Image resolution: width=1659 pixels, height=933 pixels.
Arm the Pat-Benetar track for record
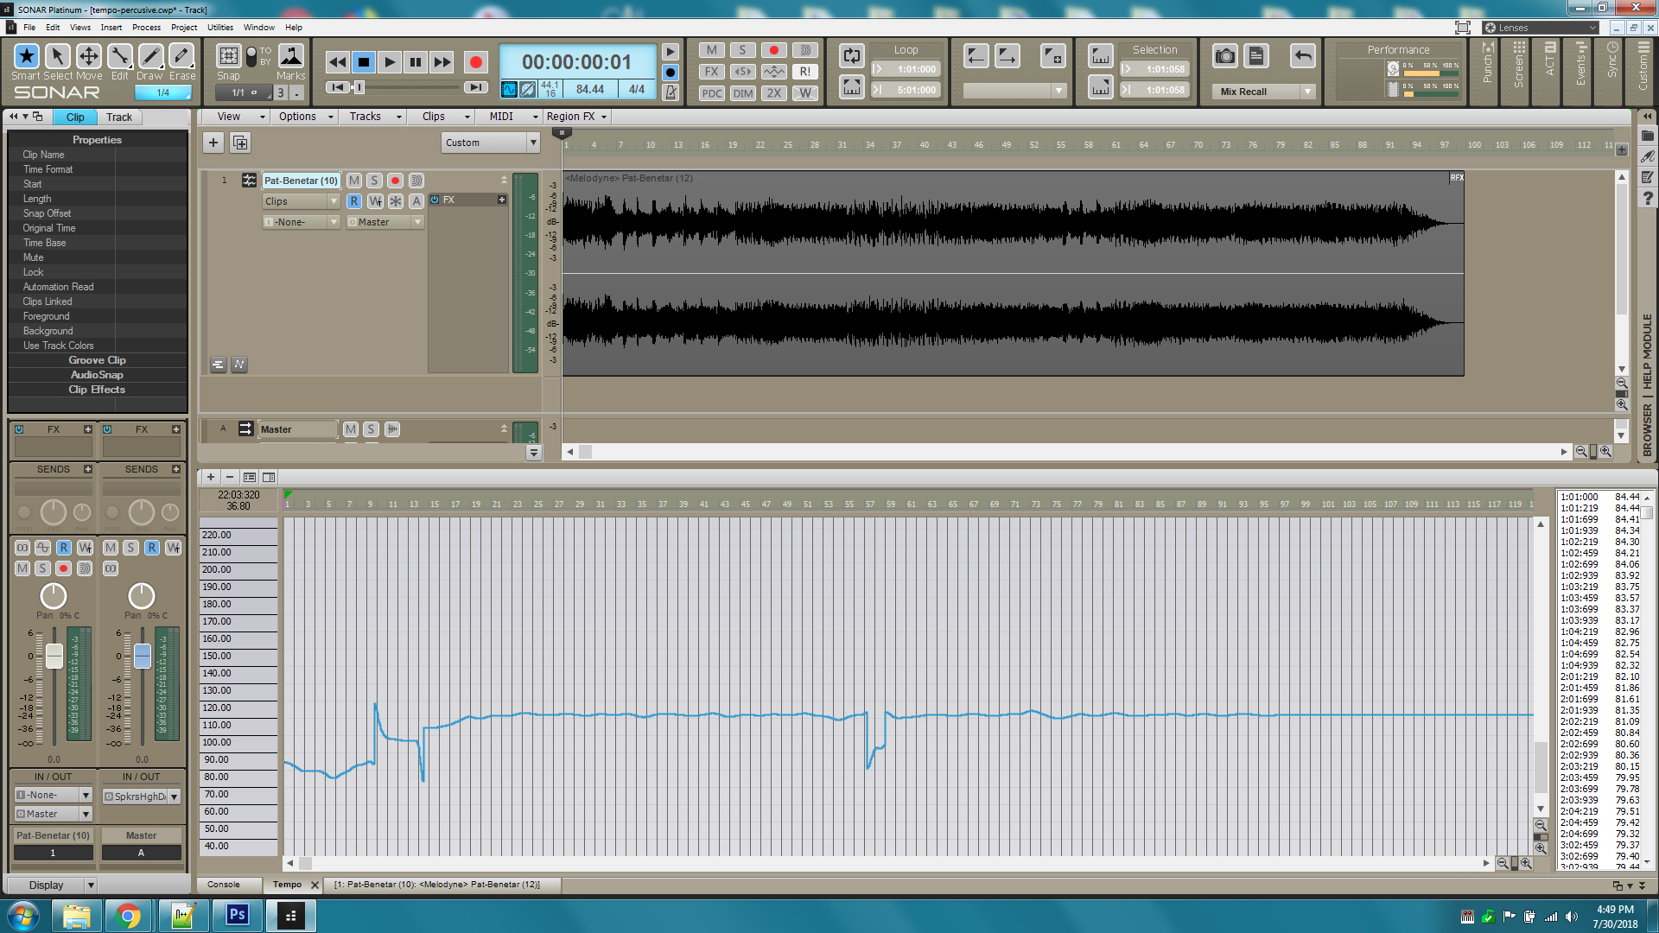(395, 181)
